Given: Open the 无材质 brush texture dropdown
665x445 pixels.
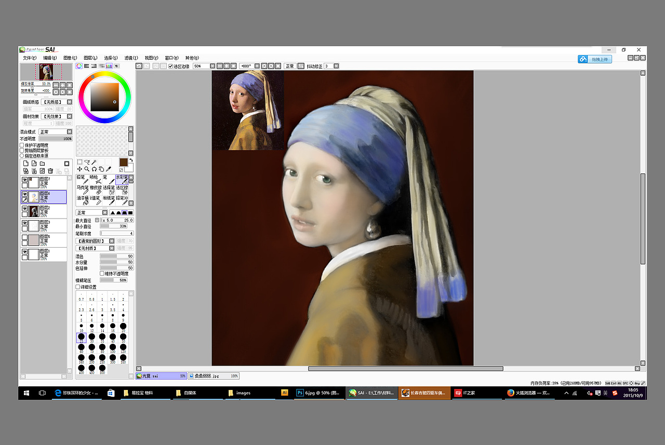Looking at the screenshot, I should tap(95, 248).
